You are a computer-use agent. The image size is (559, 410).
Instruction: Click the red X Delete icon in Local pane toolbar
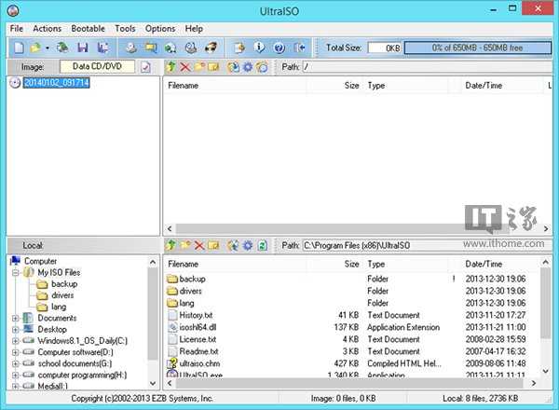pyautogui.click(x=199, y=245)
